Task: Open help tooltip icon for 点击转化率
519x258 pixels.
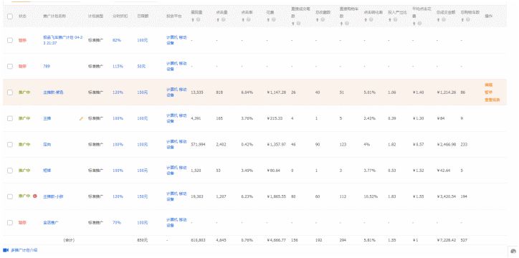Action: pos(371,20)
